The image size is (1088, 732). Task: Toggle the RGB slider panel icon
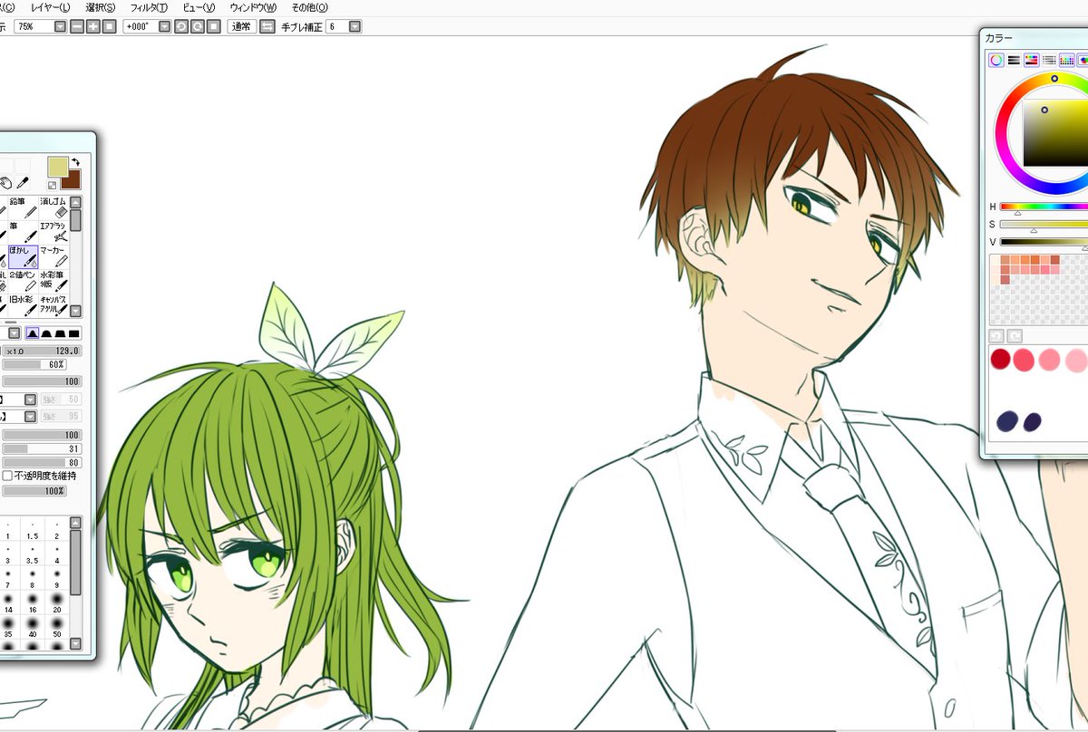click(x=1014, y=60)
